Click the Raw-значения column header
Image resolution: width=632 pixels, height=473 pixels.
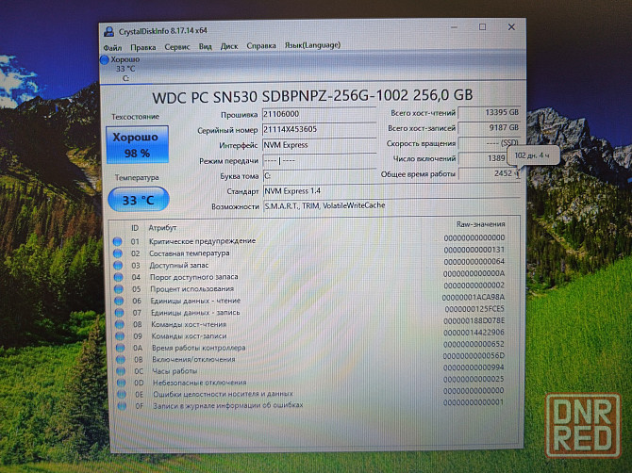(480, 224)
